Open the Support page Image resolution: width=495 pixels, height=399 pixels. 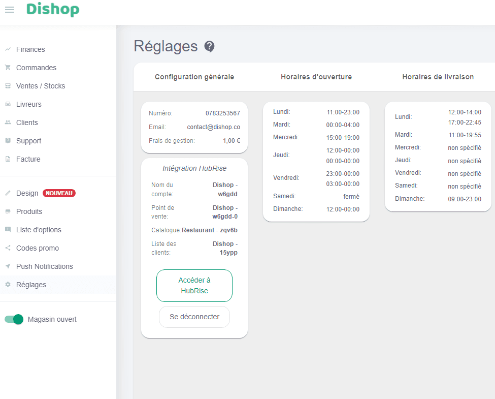tap(29, 141)
